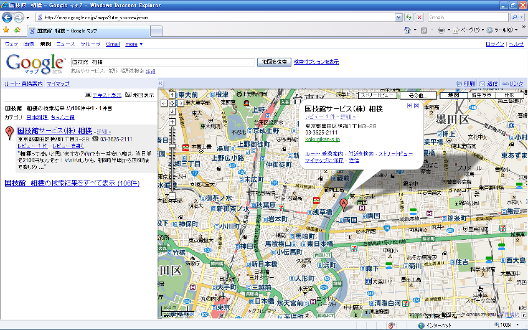This screenshot has width=528, height=330.
Task: Open the その他... map options dropdown
Action: 418,95
